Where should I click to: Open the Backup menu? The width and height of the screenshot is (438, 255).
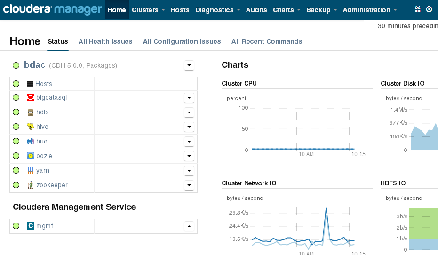tap(321, 10)
